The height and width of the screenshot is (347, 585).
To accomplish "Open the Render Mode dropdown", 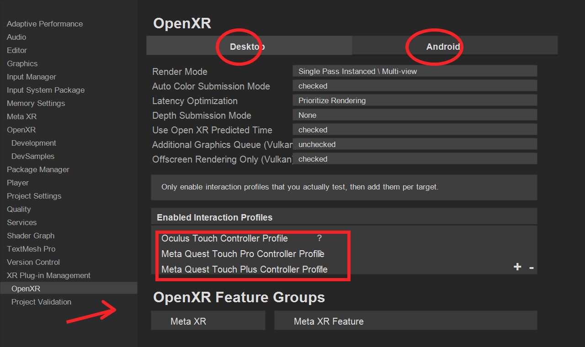I will point(415,71).
